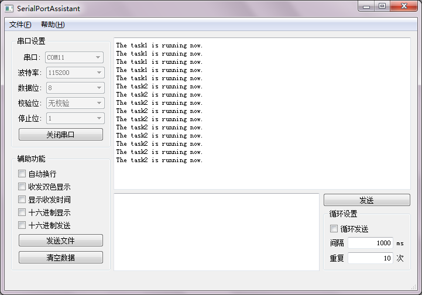Open the 校验位 dropdown
The image size is (422, 295).
tap(74, 103)
